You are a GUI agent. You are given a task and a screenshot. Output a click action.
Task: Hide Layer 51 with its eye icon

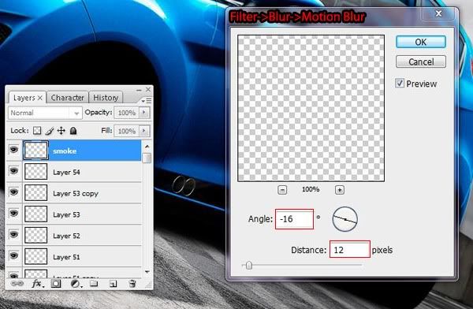13,256
